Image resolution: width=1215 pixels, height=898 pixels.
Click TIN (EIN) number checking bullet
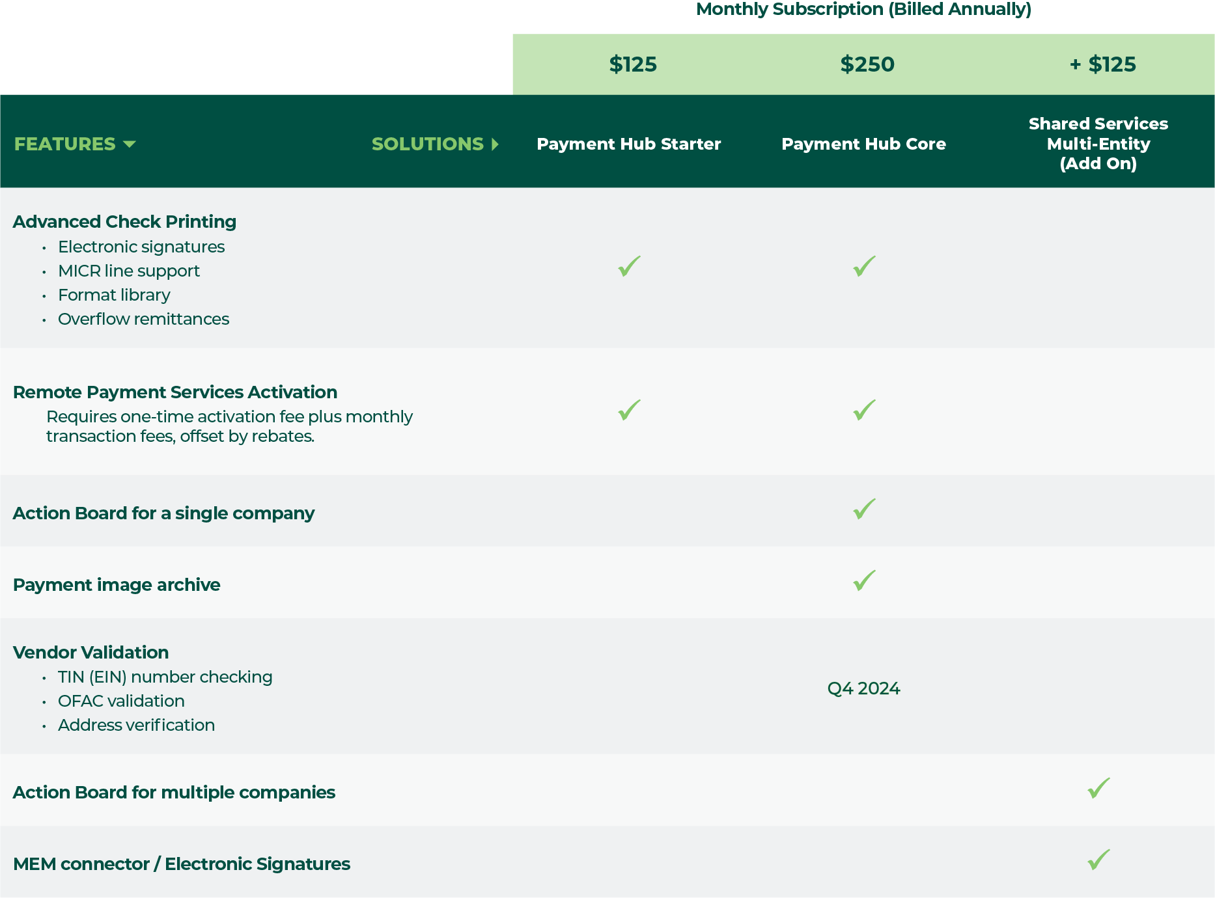coord(165,677)
